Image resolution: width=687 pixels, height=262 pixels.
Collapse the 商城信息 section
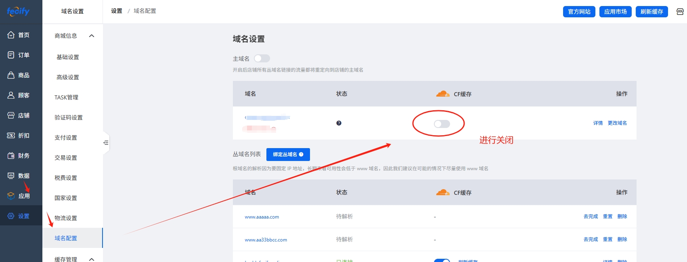(x=92, y=36)
